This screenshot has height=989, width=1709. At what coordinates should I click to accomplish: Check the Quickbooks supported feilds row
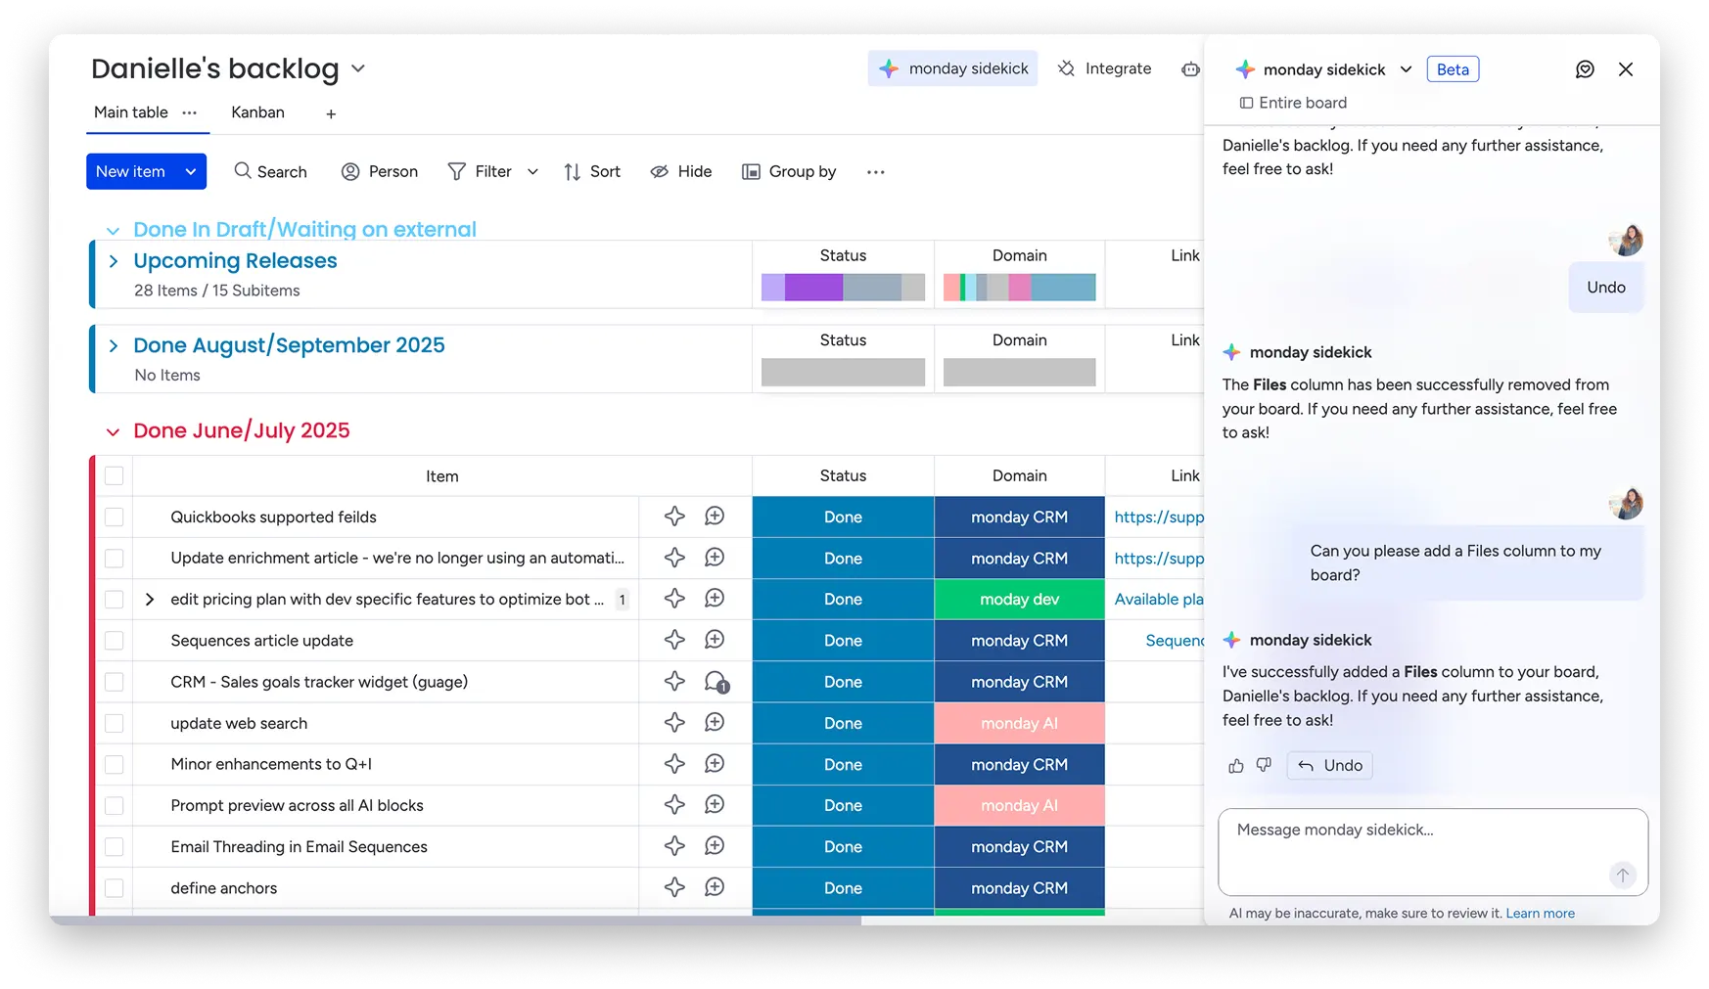tap(115, 517)
